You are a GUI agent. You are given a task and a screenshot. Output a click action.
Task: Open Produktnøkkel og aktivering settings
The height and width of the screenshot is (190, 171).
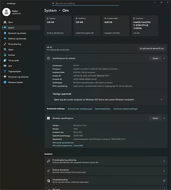[x=106, y=161]
